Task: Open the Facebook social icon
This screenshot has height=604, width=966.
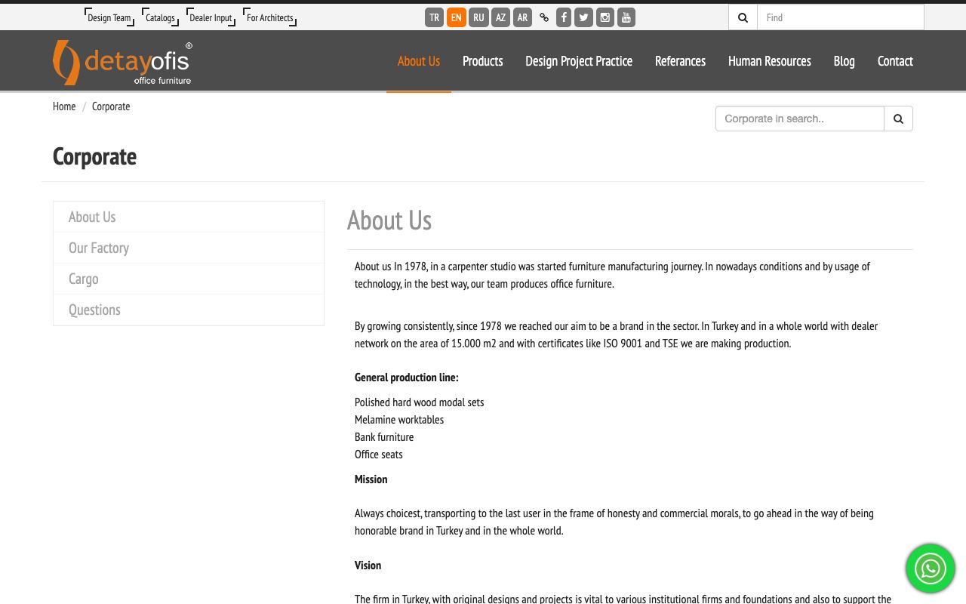Action: pos(564,17)
